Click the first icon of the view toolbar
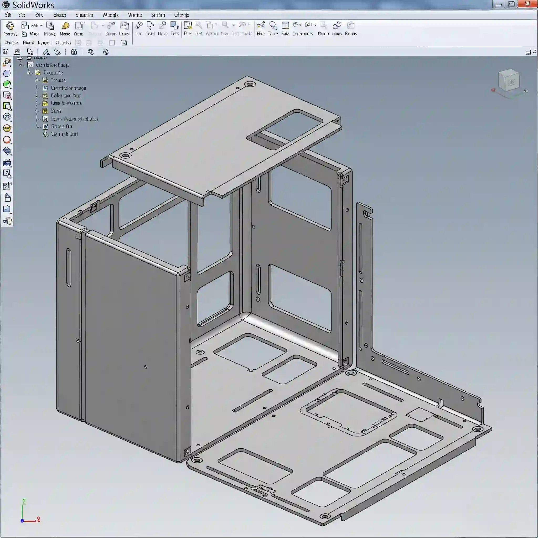 (6, 52)
